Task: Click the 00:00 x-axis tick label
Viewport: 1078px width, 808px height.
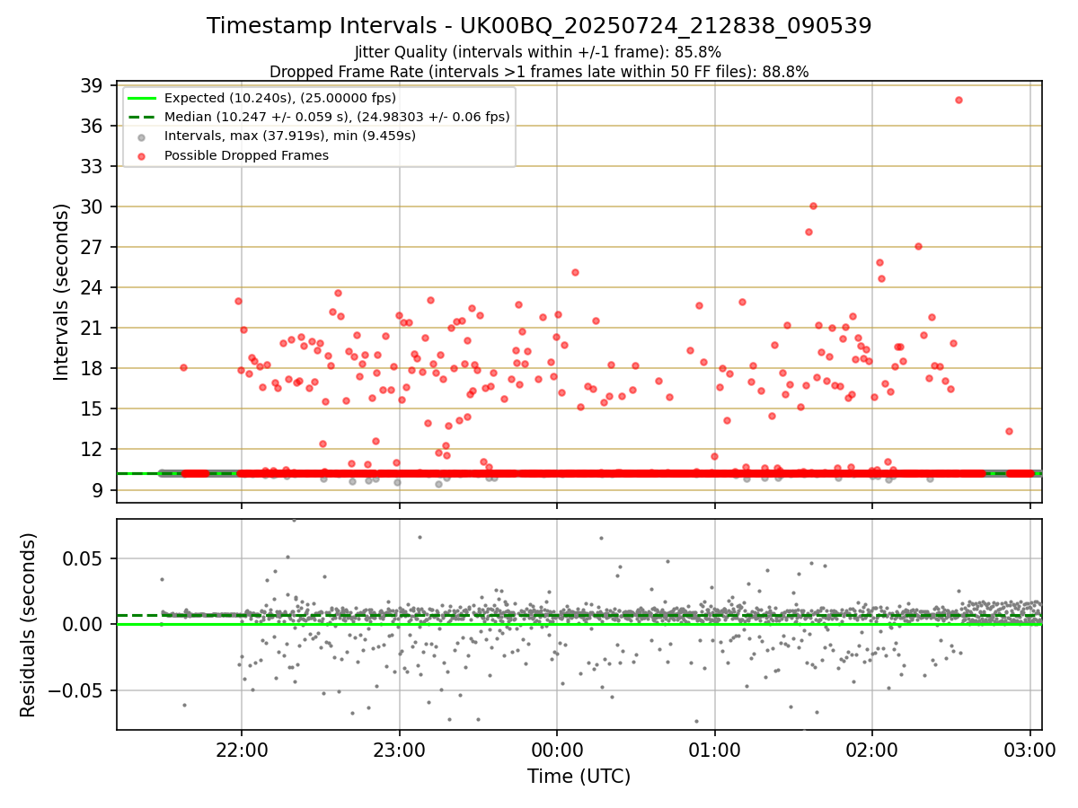Action: pos(557,750)
